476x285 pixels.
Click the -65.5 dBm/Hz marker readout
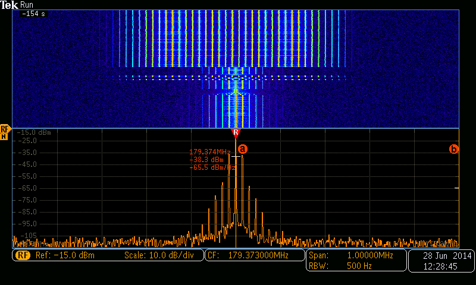click(212, 167)
